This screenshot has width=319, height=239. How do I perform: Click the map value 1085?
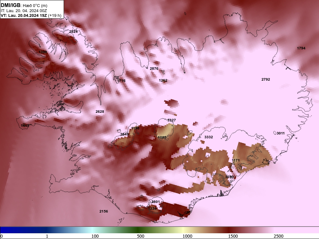click(162, 137)
